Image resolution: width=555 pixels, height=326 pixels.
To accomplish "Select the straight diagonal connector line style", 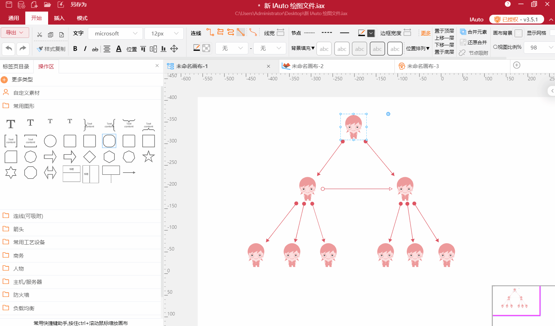I will pos(241,32).
